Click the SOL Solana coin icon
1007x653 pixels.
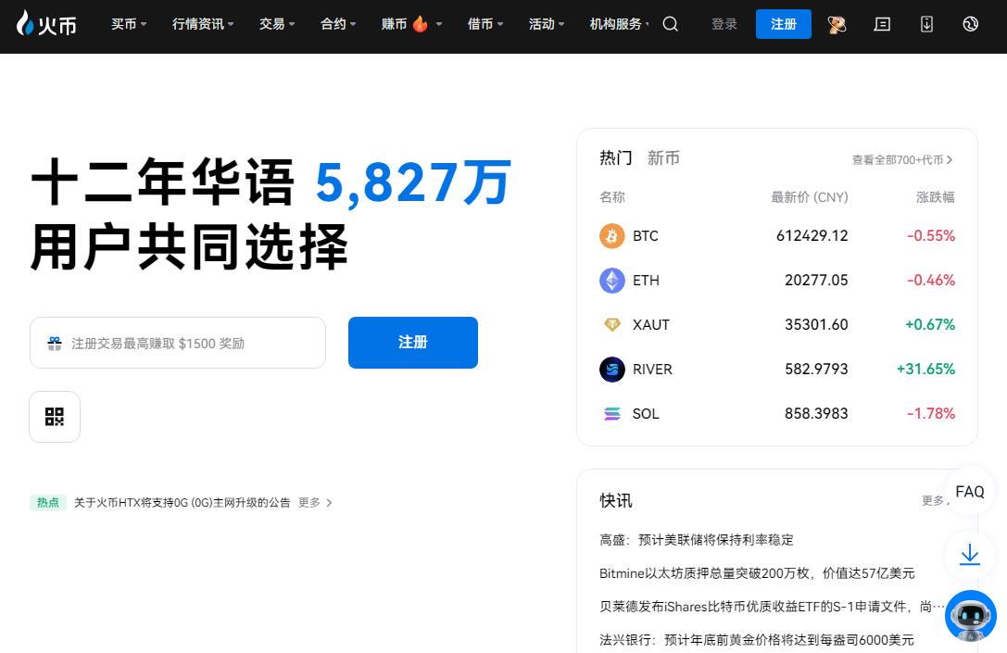(x=611, y=414)
